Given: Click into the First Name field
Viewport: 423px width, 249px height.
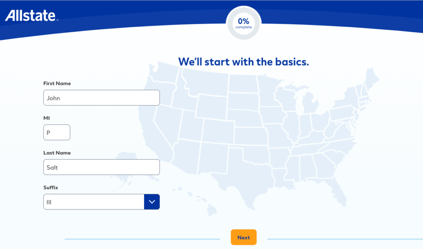Looking at the screenshot, I should pos(101,98).
